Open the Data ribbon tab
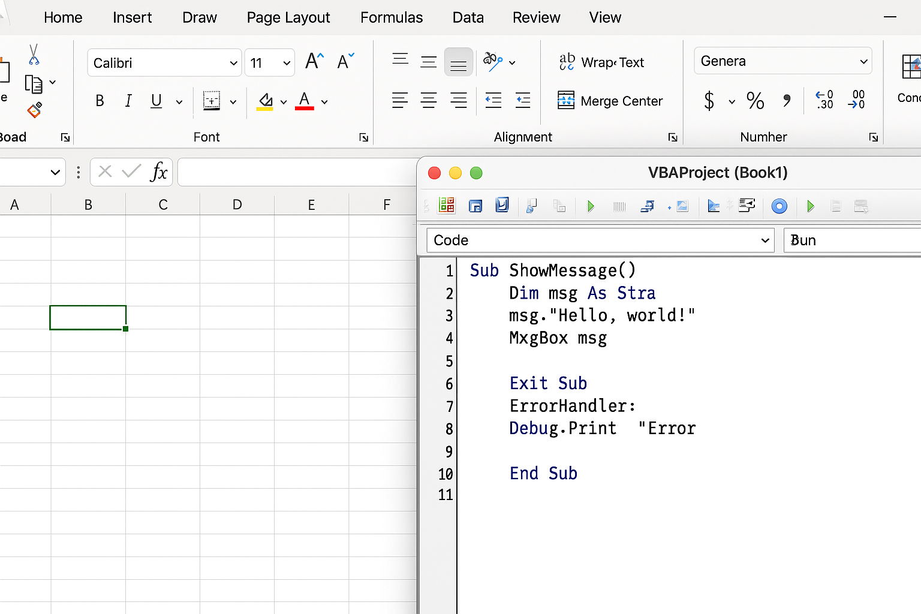 (468, 17)
